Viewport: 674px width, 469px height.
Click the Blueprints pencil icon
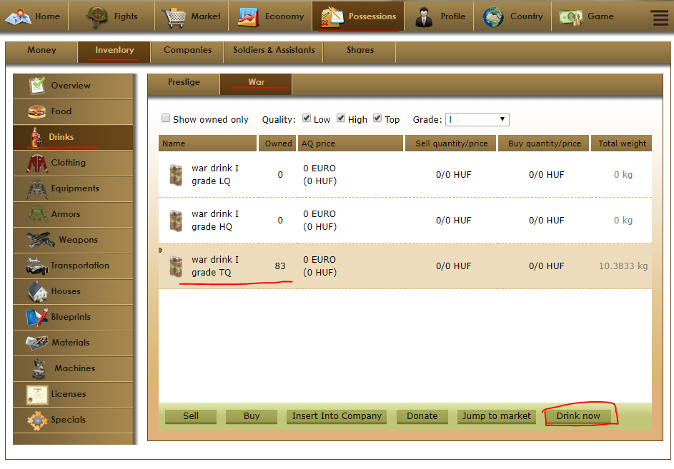tap(37, 318)
